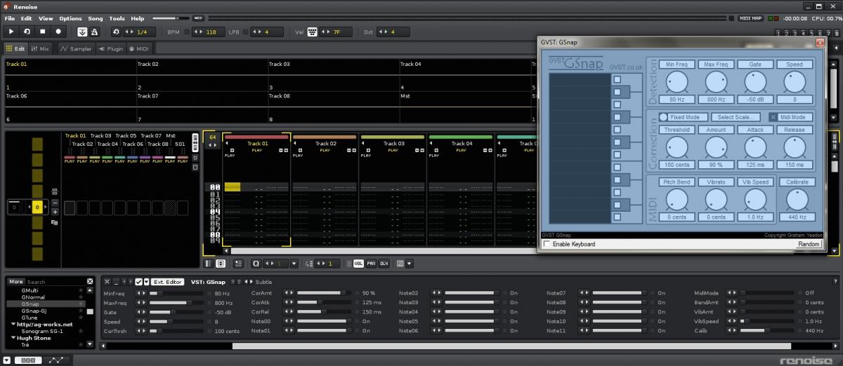Click the Amount knob in GSnap
The width and height of the screenshot is (843, 366).
coord(716,148)
